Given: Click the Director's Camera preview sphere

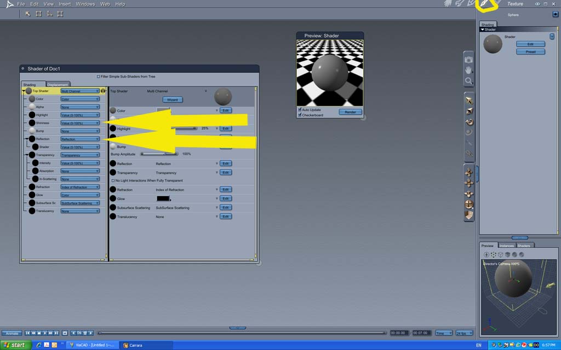Looking at the screenshot, I should point(513,279).
